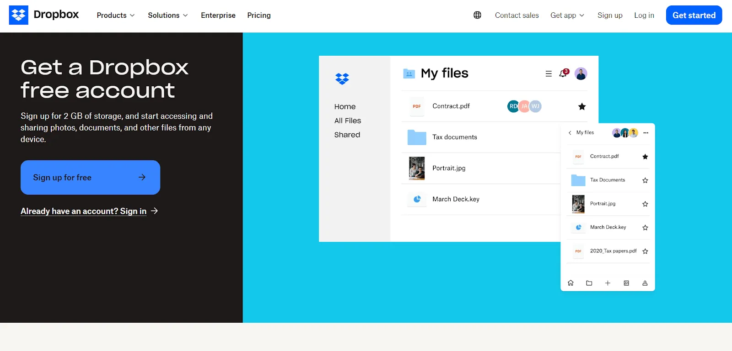The image size is (732, 351).
Task: Click the Get a Dropbox free account heading
Action: tap(105, 79)
